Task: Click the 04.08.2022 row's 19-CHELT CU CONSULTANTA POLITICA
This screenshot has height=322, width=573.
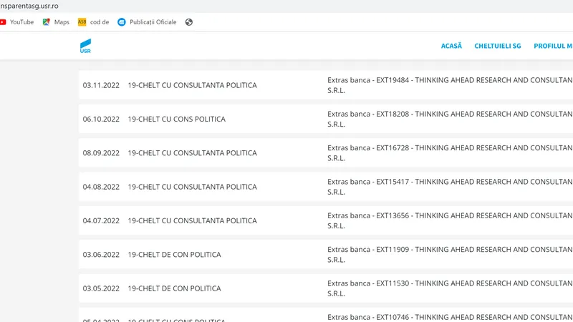Action: pos(192,187)
